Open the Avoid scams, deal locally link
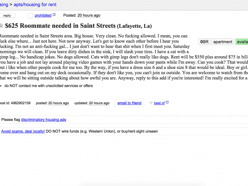248x186 pixels. 23,131
